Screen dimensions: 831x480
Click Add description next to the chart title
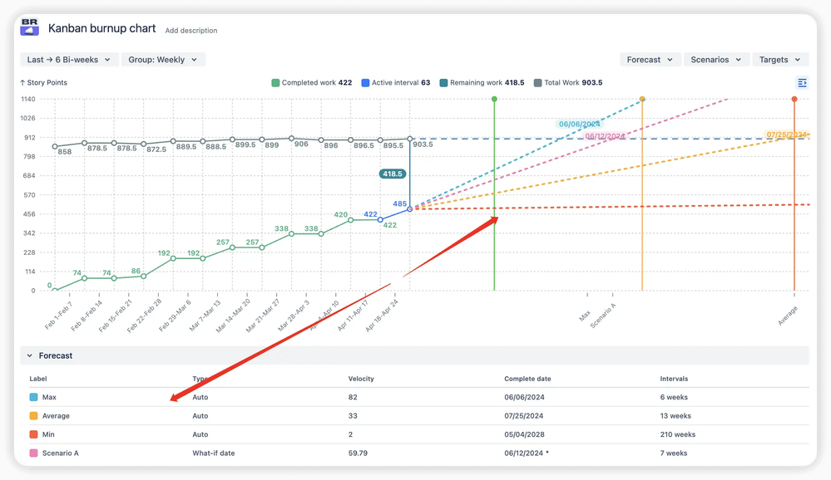pos(190,31)
